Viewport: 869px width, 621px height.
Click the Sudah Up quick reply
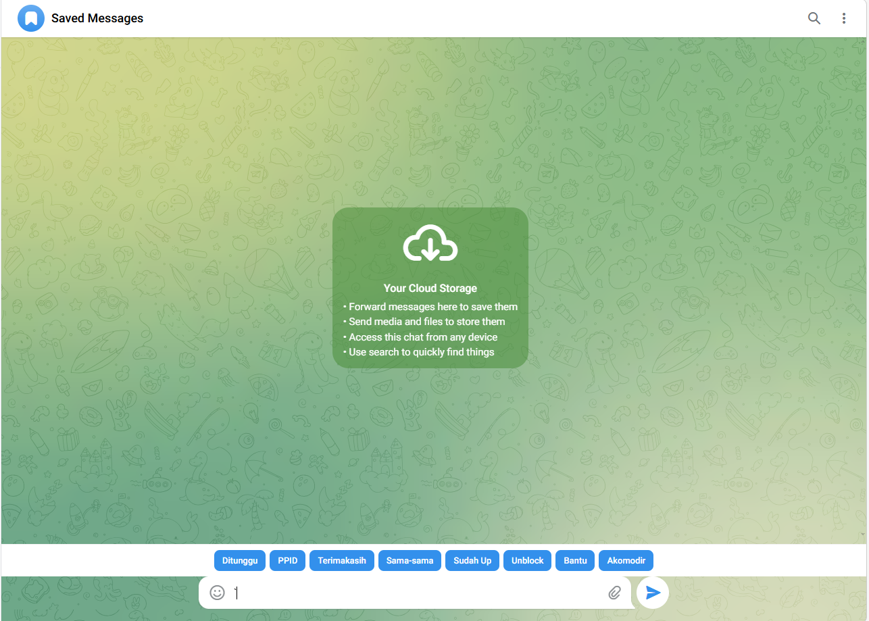[x=472, y=561]
